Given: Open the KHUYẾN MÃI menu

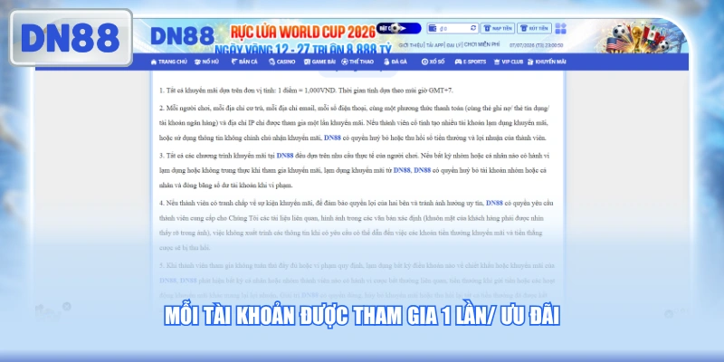Looking at the screenshot, I should point(547,62).
